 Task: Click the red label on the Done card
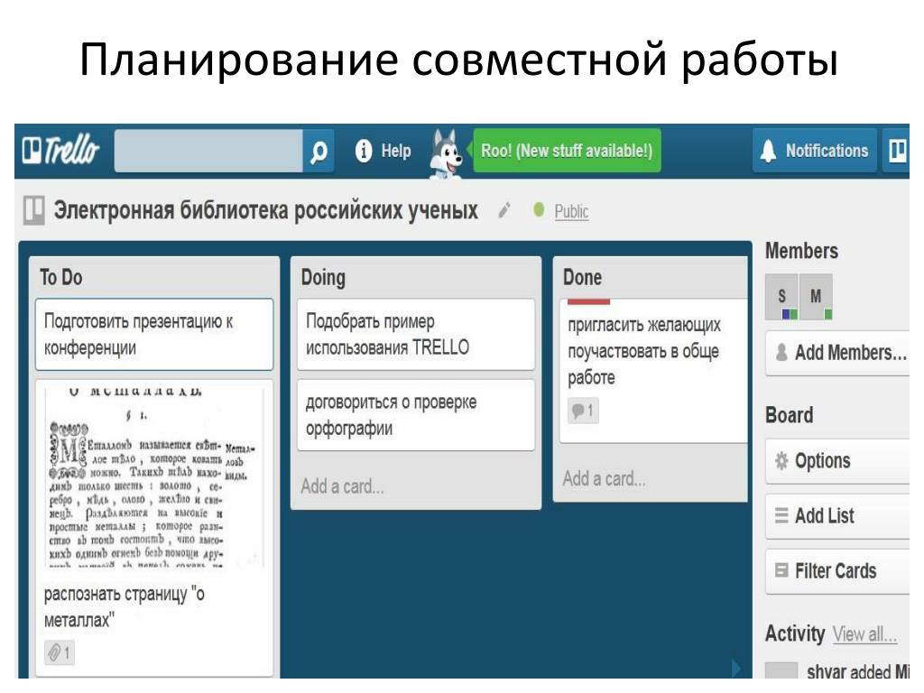(x=588, y=301)
